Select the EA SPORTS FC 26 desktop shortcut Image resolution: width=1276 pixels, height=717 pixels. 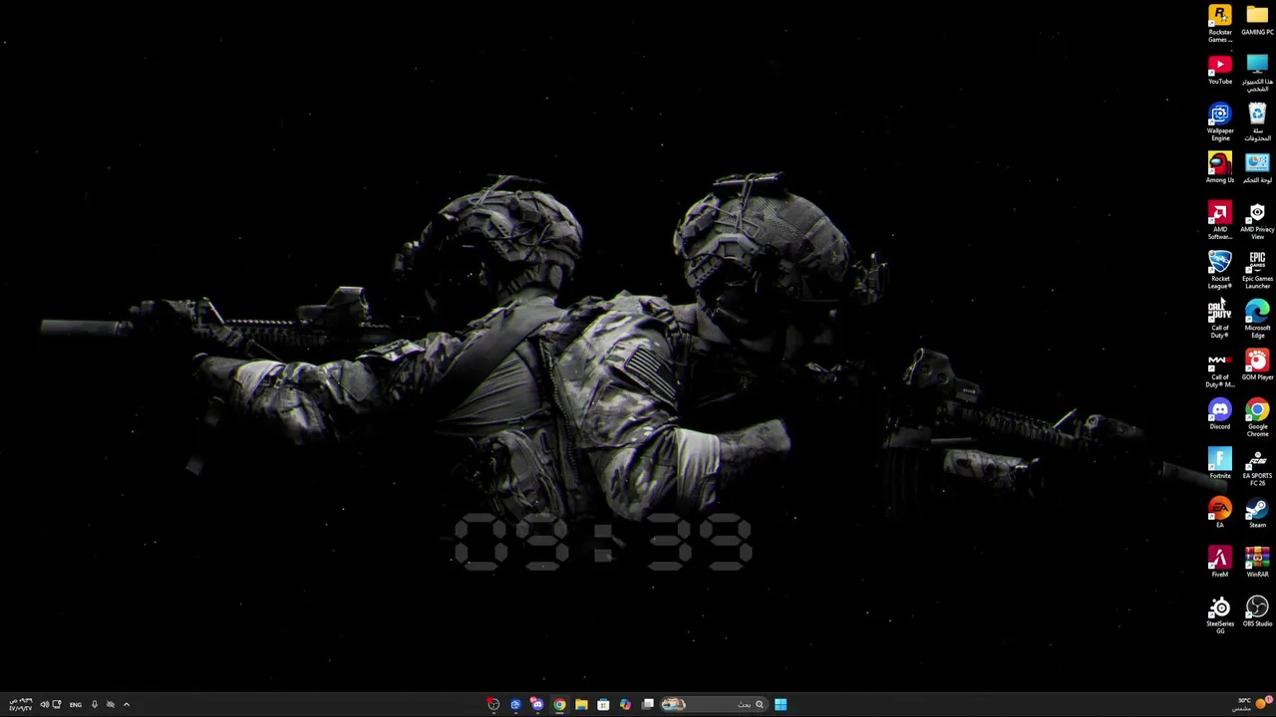(x=1257, y=468)
